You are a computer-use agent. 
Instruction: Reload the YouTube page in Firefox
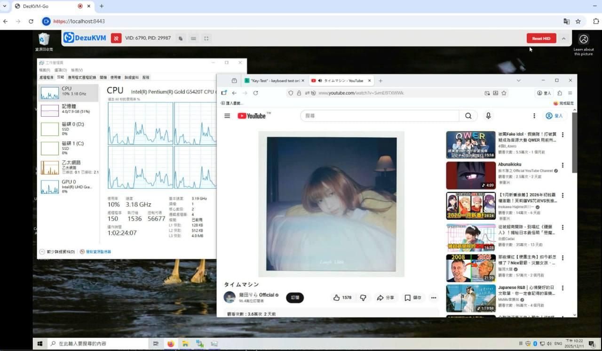[255, 93]
